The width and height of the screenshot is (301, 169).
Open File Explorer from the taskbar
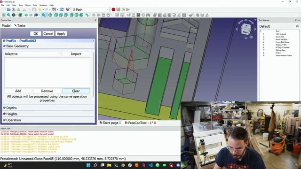pos(109,165)
